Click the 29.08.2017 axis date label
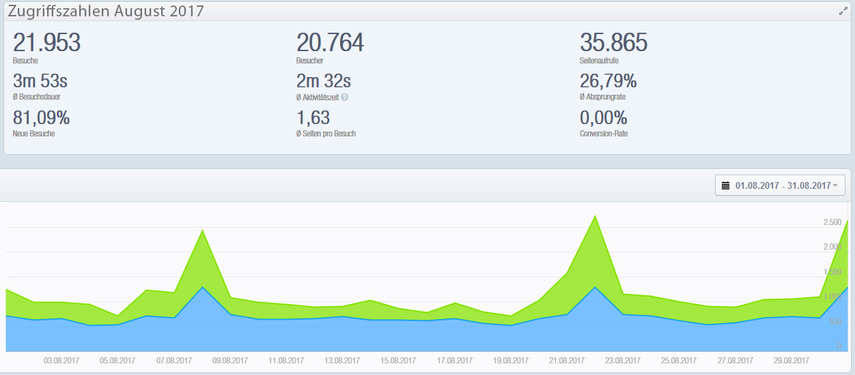The height and width of the screenshot is (375, 855). click(x=792, y=361)
